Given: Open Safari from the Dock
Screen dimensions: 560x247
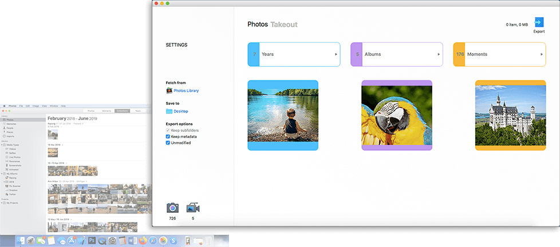Looking at the screenshot, I should (x=153, y=241).
